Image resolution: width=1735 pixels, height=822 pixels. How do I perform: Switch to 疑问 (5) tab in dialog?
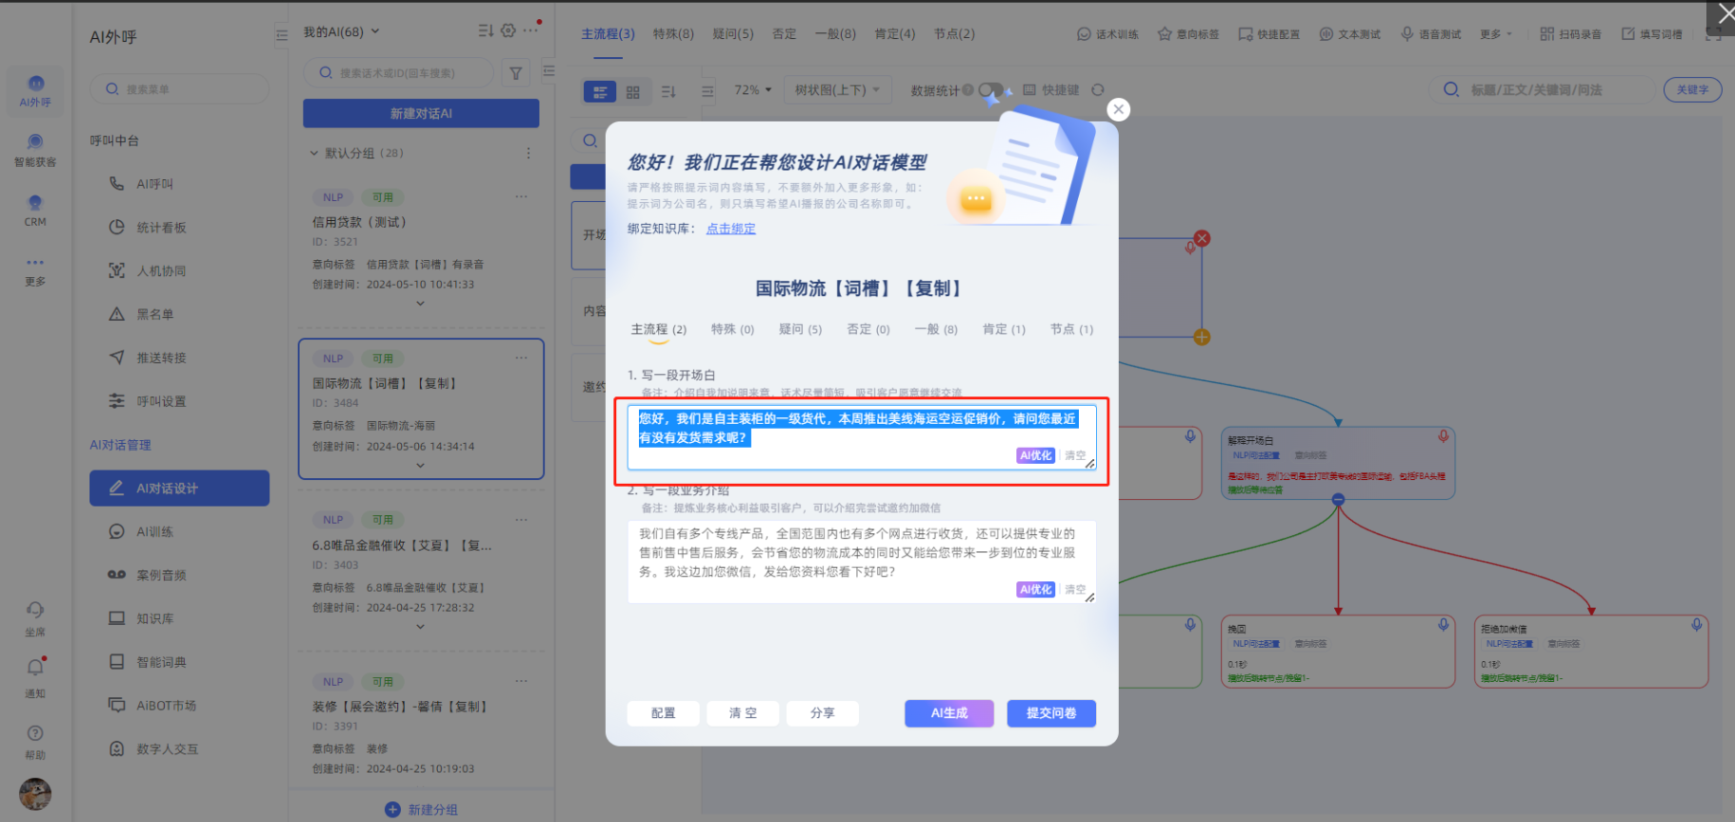[x=800, y=330]
